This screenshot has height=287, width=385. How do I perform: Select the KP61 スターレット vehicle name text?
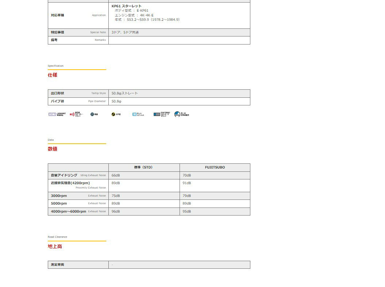point(127,6)
